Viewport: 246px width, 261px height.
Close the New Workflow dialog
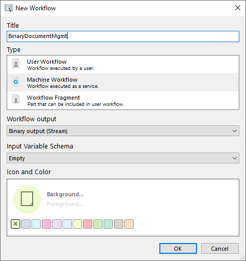[238, 8]
